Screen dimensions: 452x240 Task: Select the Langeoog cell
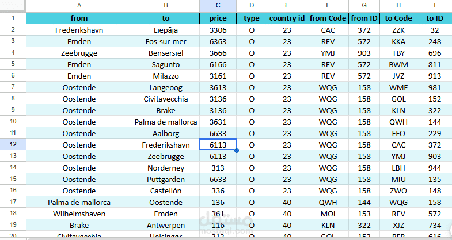tap(166, 87)
